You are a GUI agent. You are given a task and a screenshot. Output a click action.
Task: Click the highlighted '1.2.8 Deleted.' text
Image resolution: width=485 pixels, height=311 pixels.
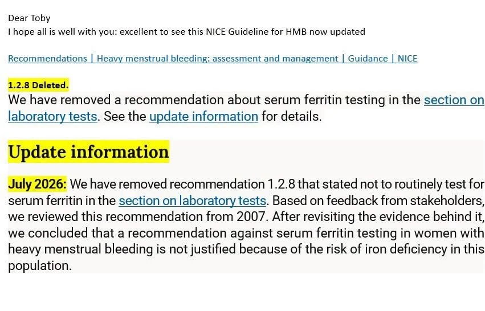point(38,85)
